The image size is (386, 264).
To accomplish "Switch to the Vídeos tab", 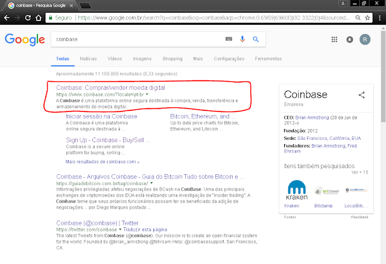I will click(x=115, y=58).
